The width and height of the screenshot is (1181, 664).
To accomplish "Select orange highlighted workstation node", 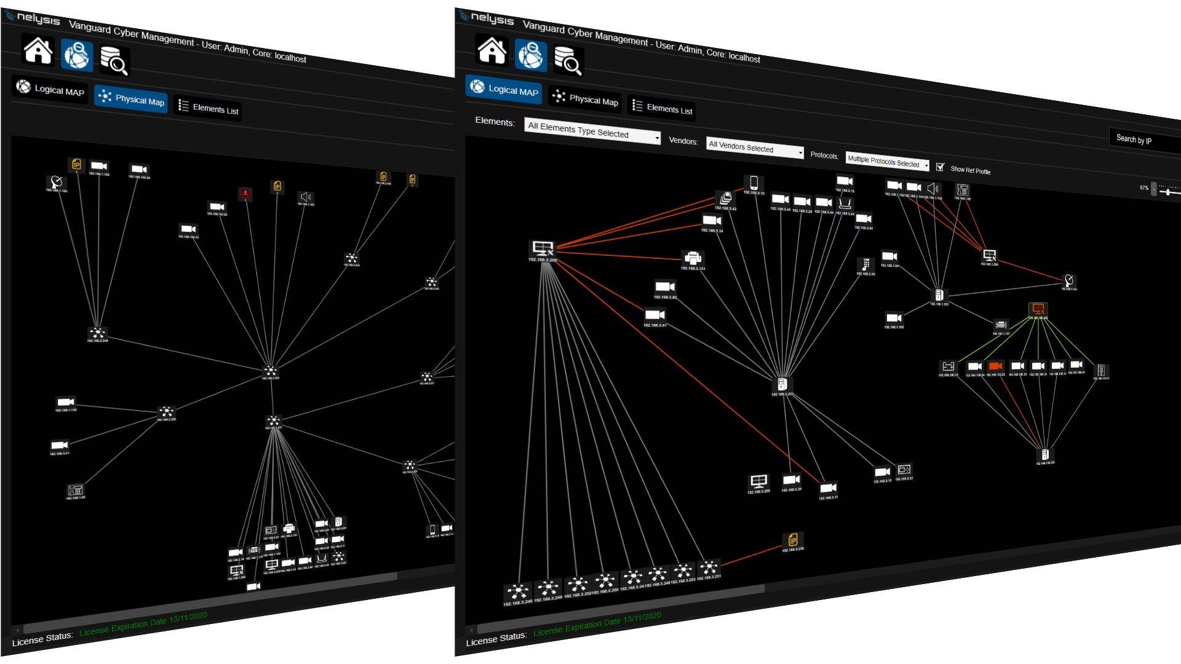I will pos(1038,310).
